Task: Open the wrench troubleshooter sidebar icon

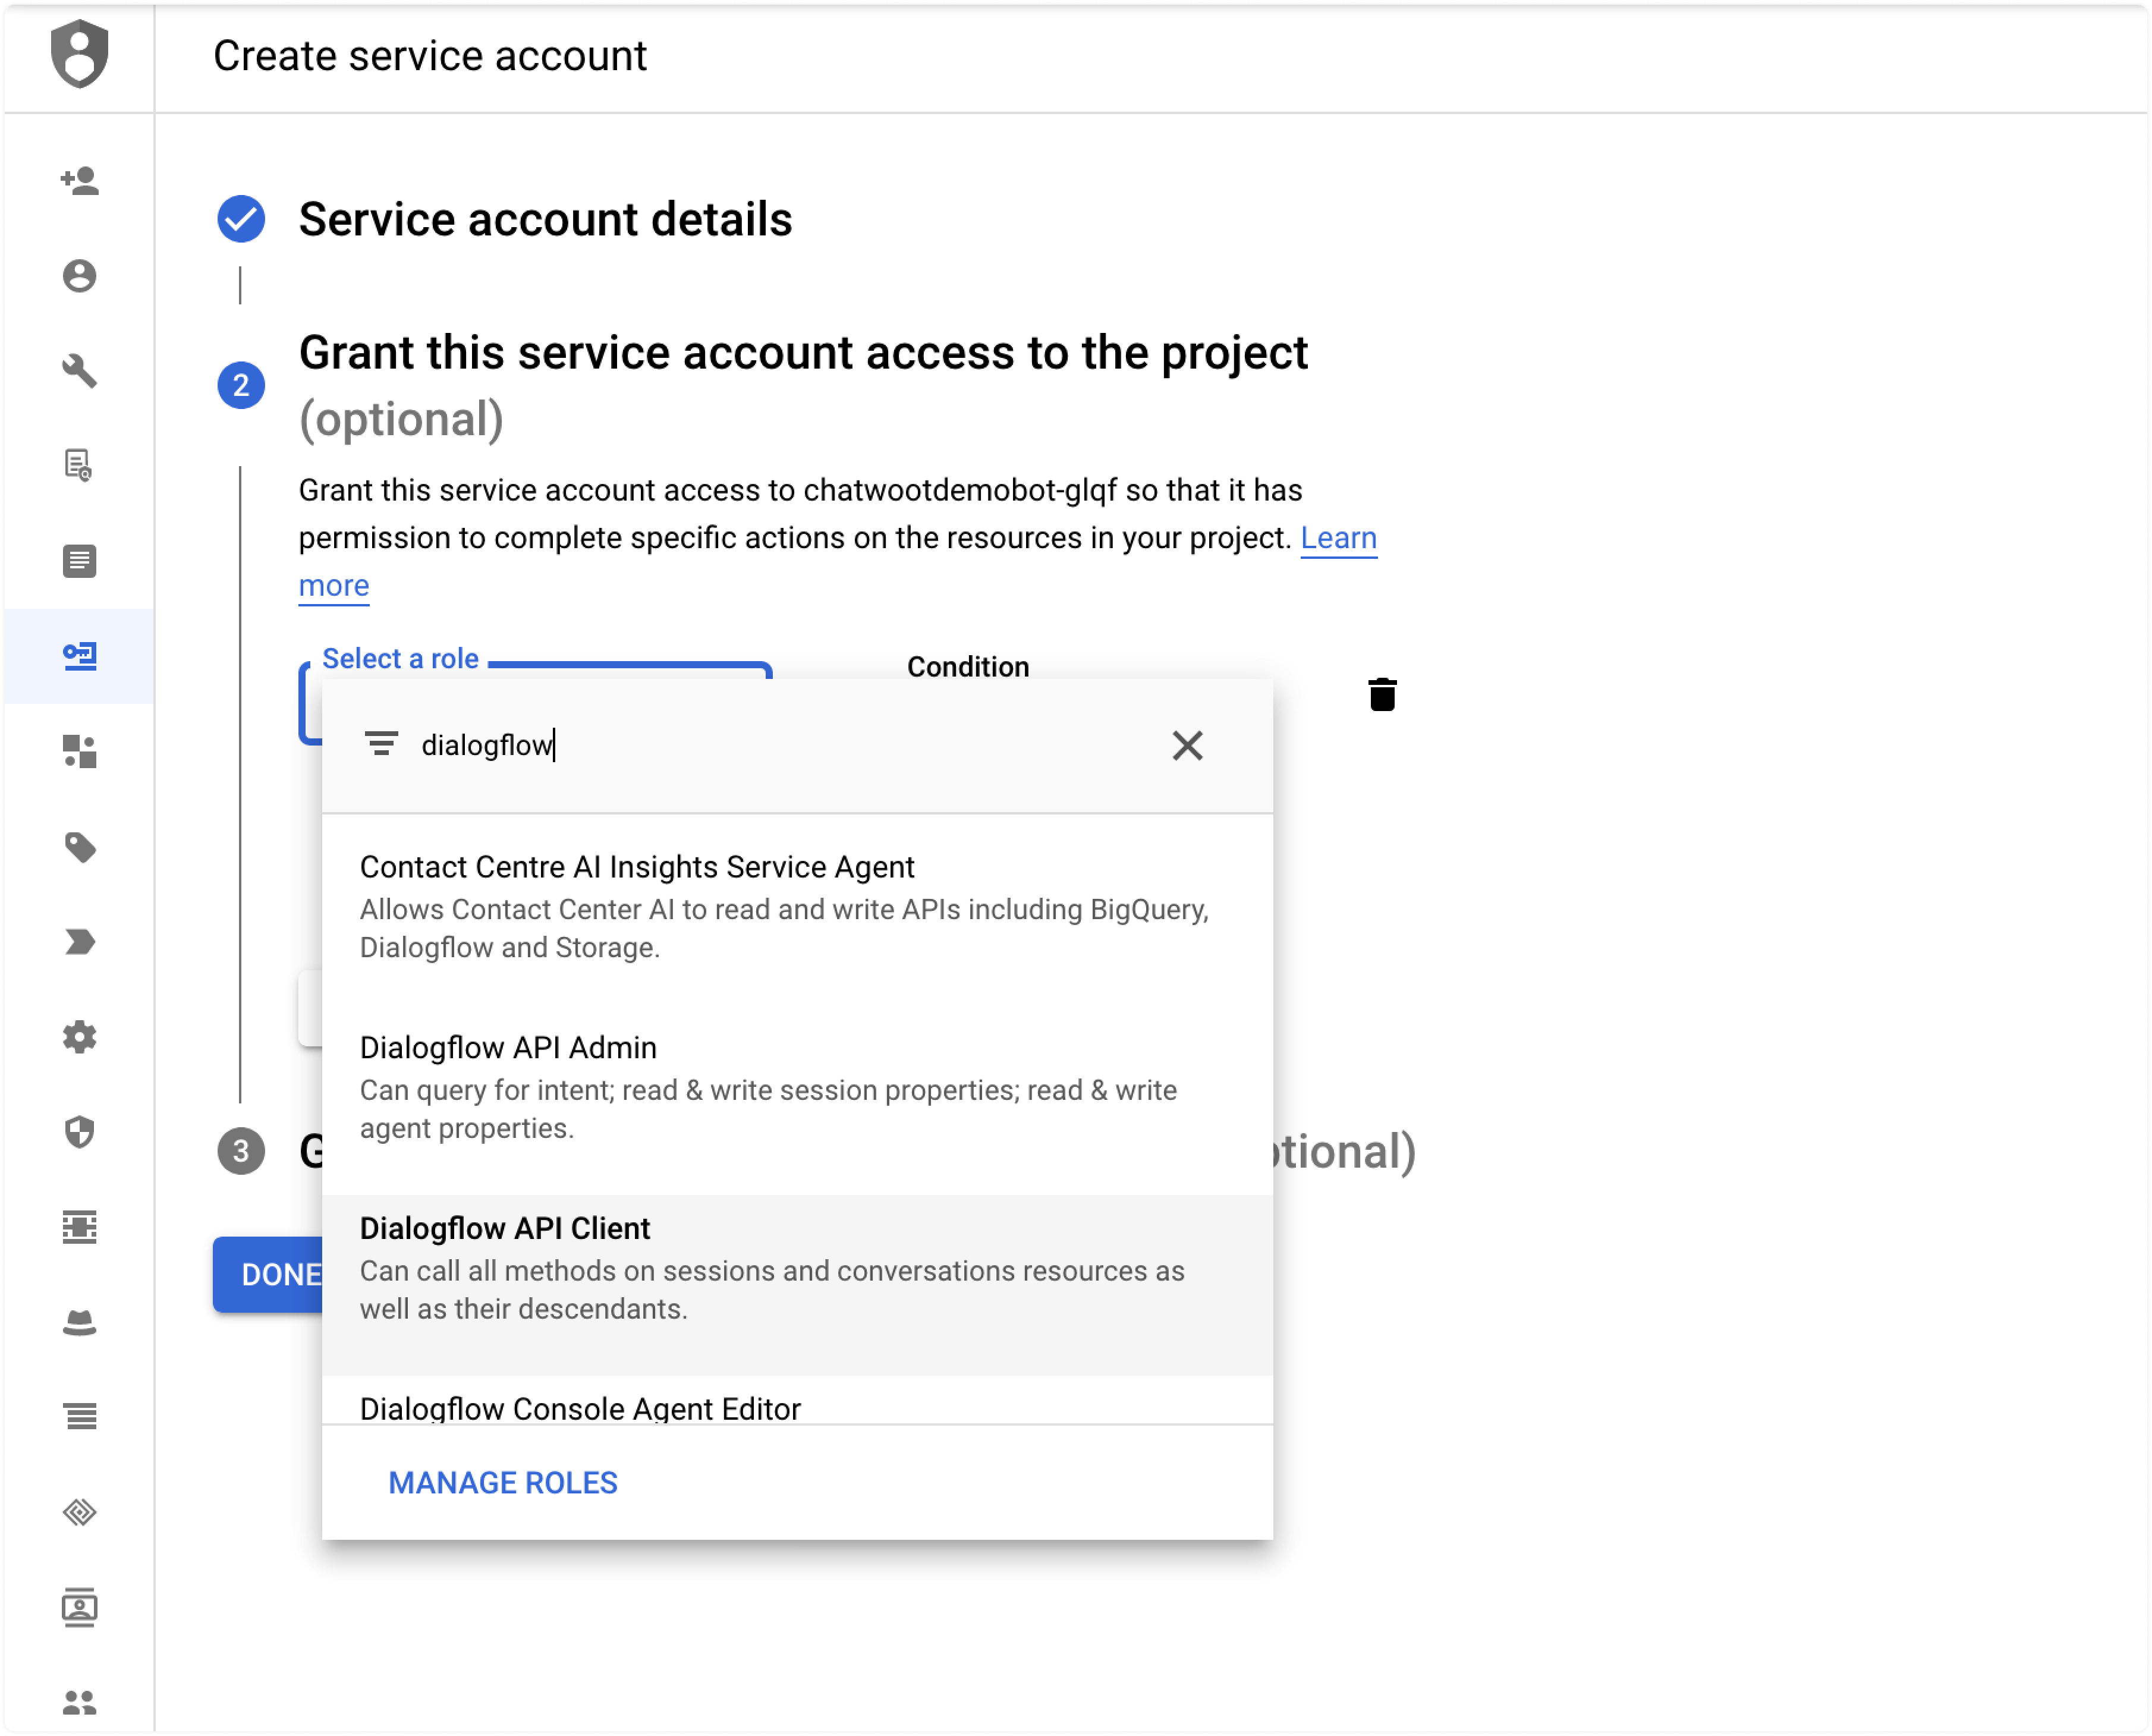Action: click(79, 371)
